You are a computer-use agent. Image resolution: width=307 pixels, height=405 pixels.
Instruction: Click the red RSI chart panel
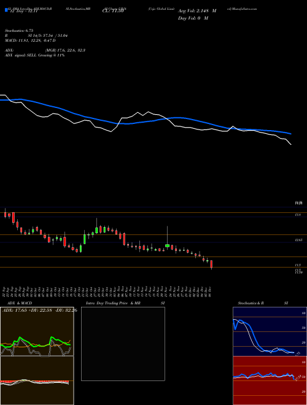tap(270, 380)
